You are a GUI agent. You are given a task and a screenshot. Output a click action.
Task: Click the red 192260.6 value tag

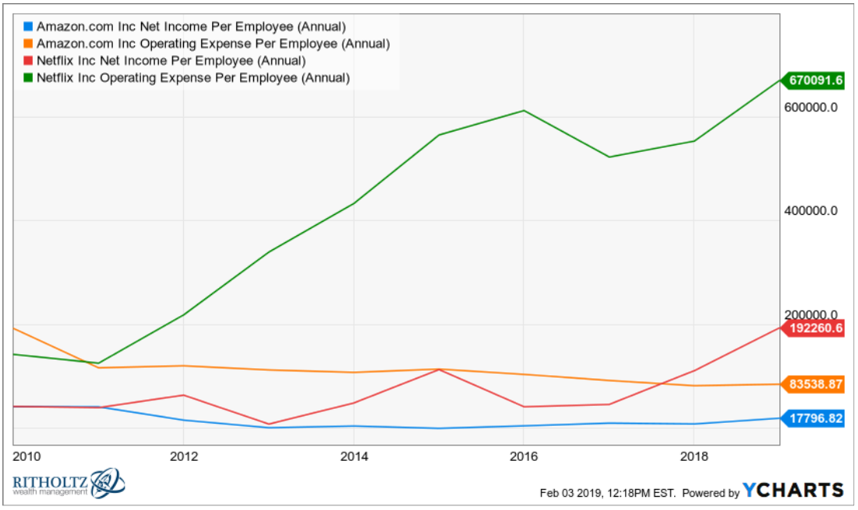812,328
